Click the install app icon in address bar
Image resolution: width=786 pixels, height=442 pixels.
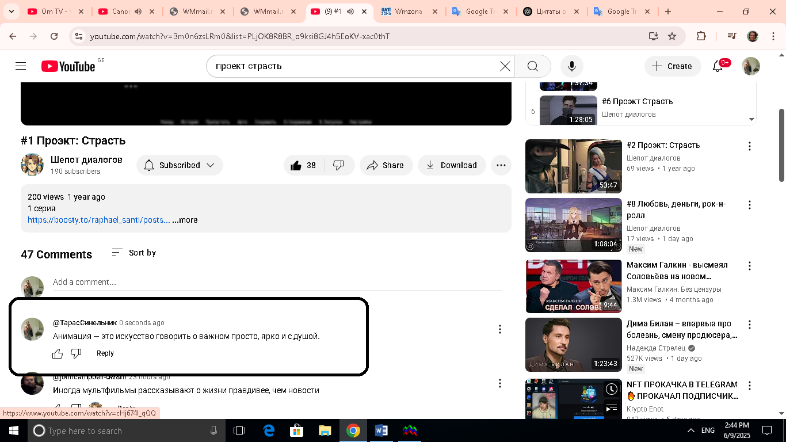(x=653, y=36)
